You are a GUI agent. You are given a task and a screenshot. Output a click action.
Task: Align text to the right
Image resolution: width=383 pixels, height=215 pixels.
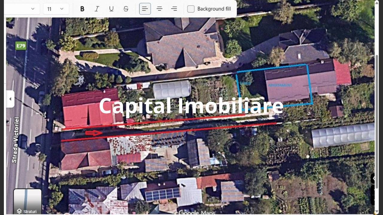[x=174, y=9]
